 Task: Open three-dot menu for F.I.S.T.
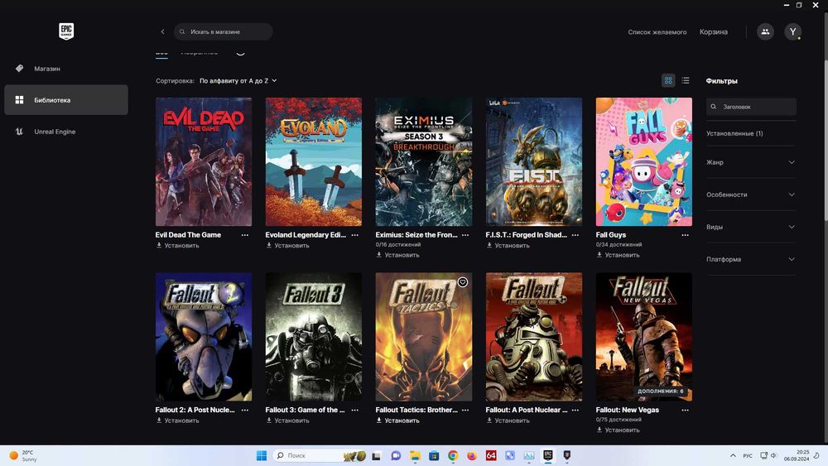[x=575, y=235]
